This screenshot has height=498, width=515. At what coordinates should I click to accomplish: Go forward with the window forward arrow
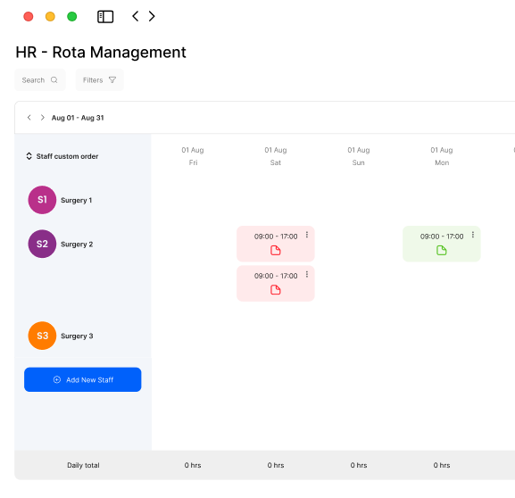152,16
